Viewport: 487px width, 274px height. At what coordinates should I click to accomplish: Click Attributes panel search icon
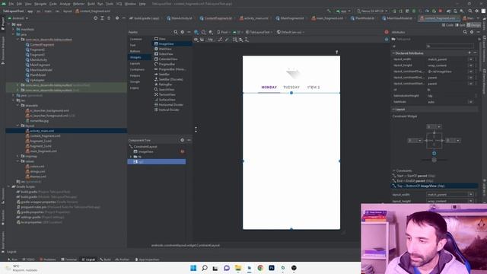465,32
